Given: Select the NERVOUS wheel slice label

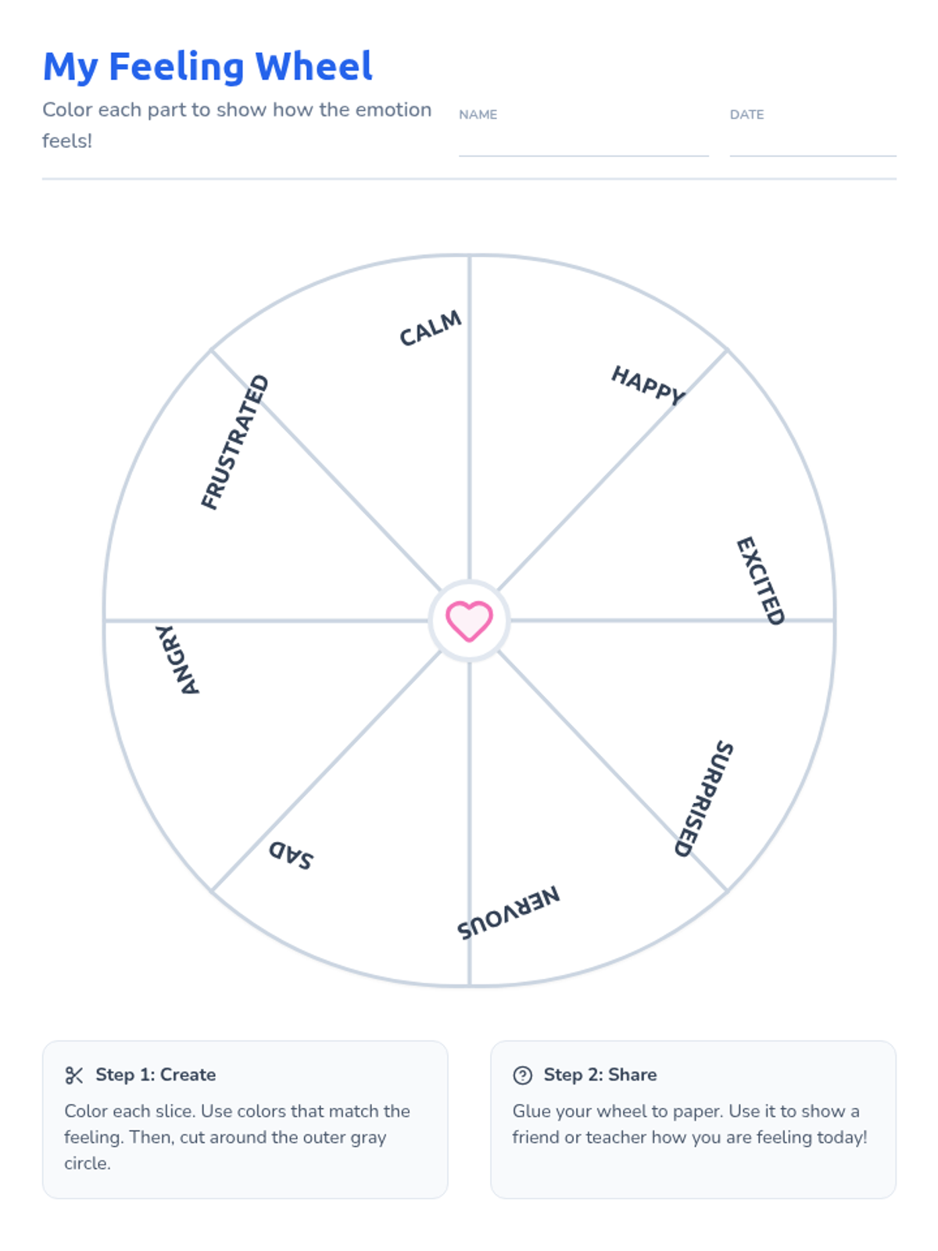Looking at the screenshot, I should (509, 912).
